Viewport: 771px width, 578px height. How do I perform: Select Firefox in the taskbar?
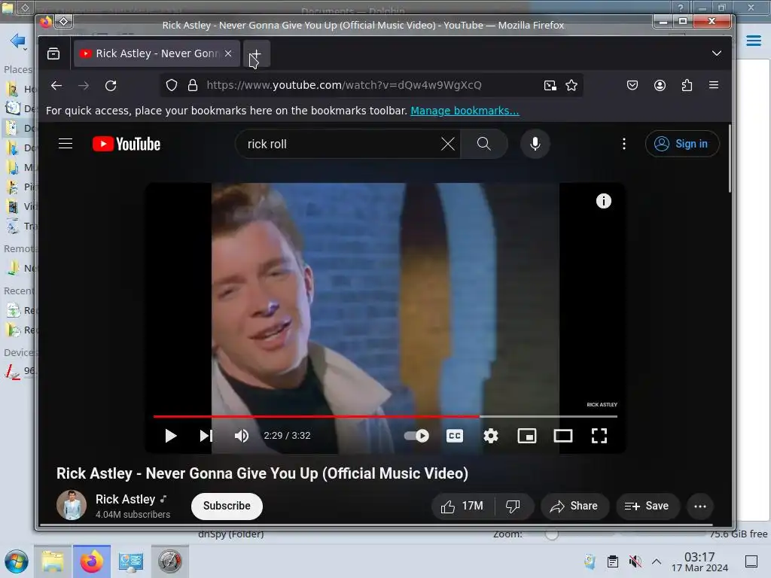point(92,561)
